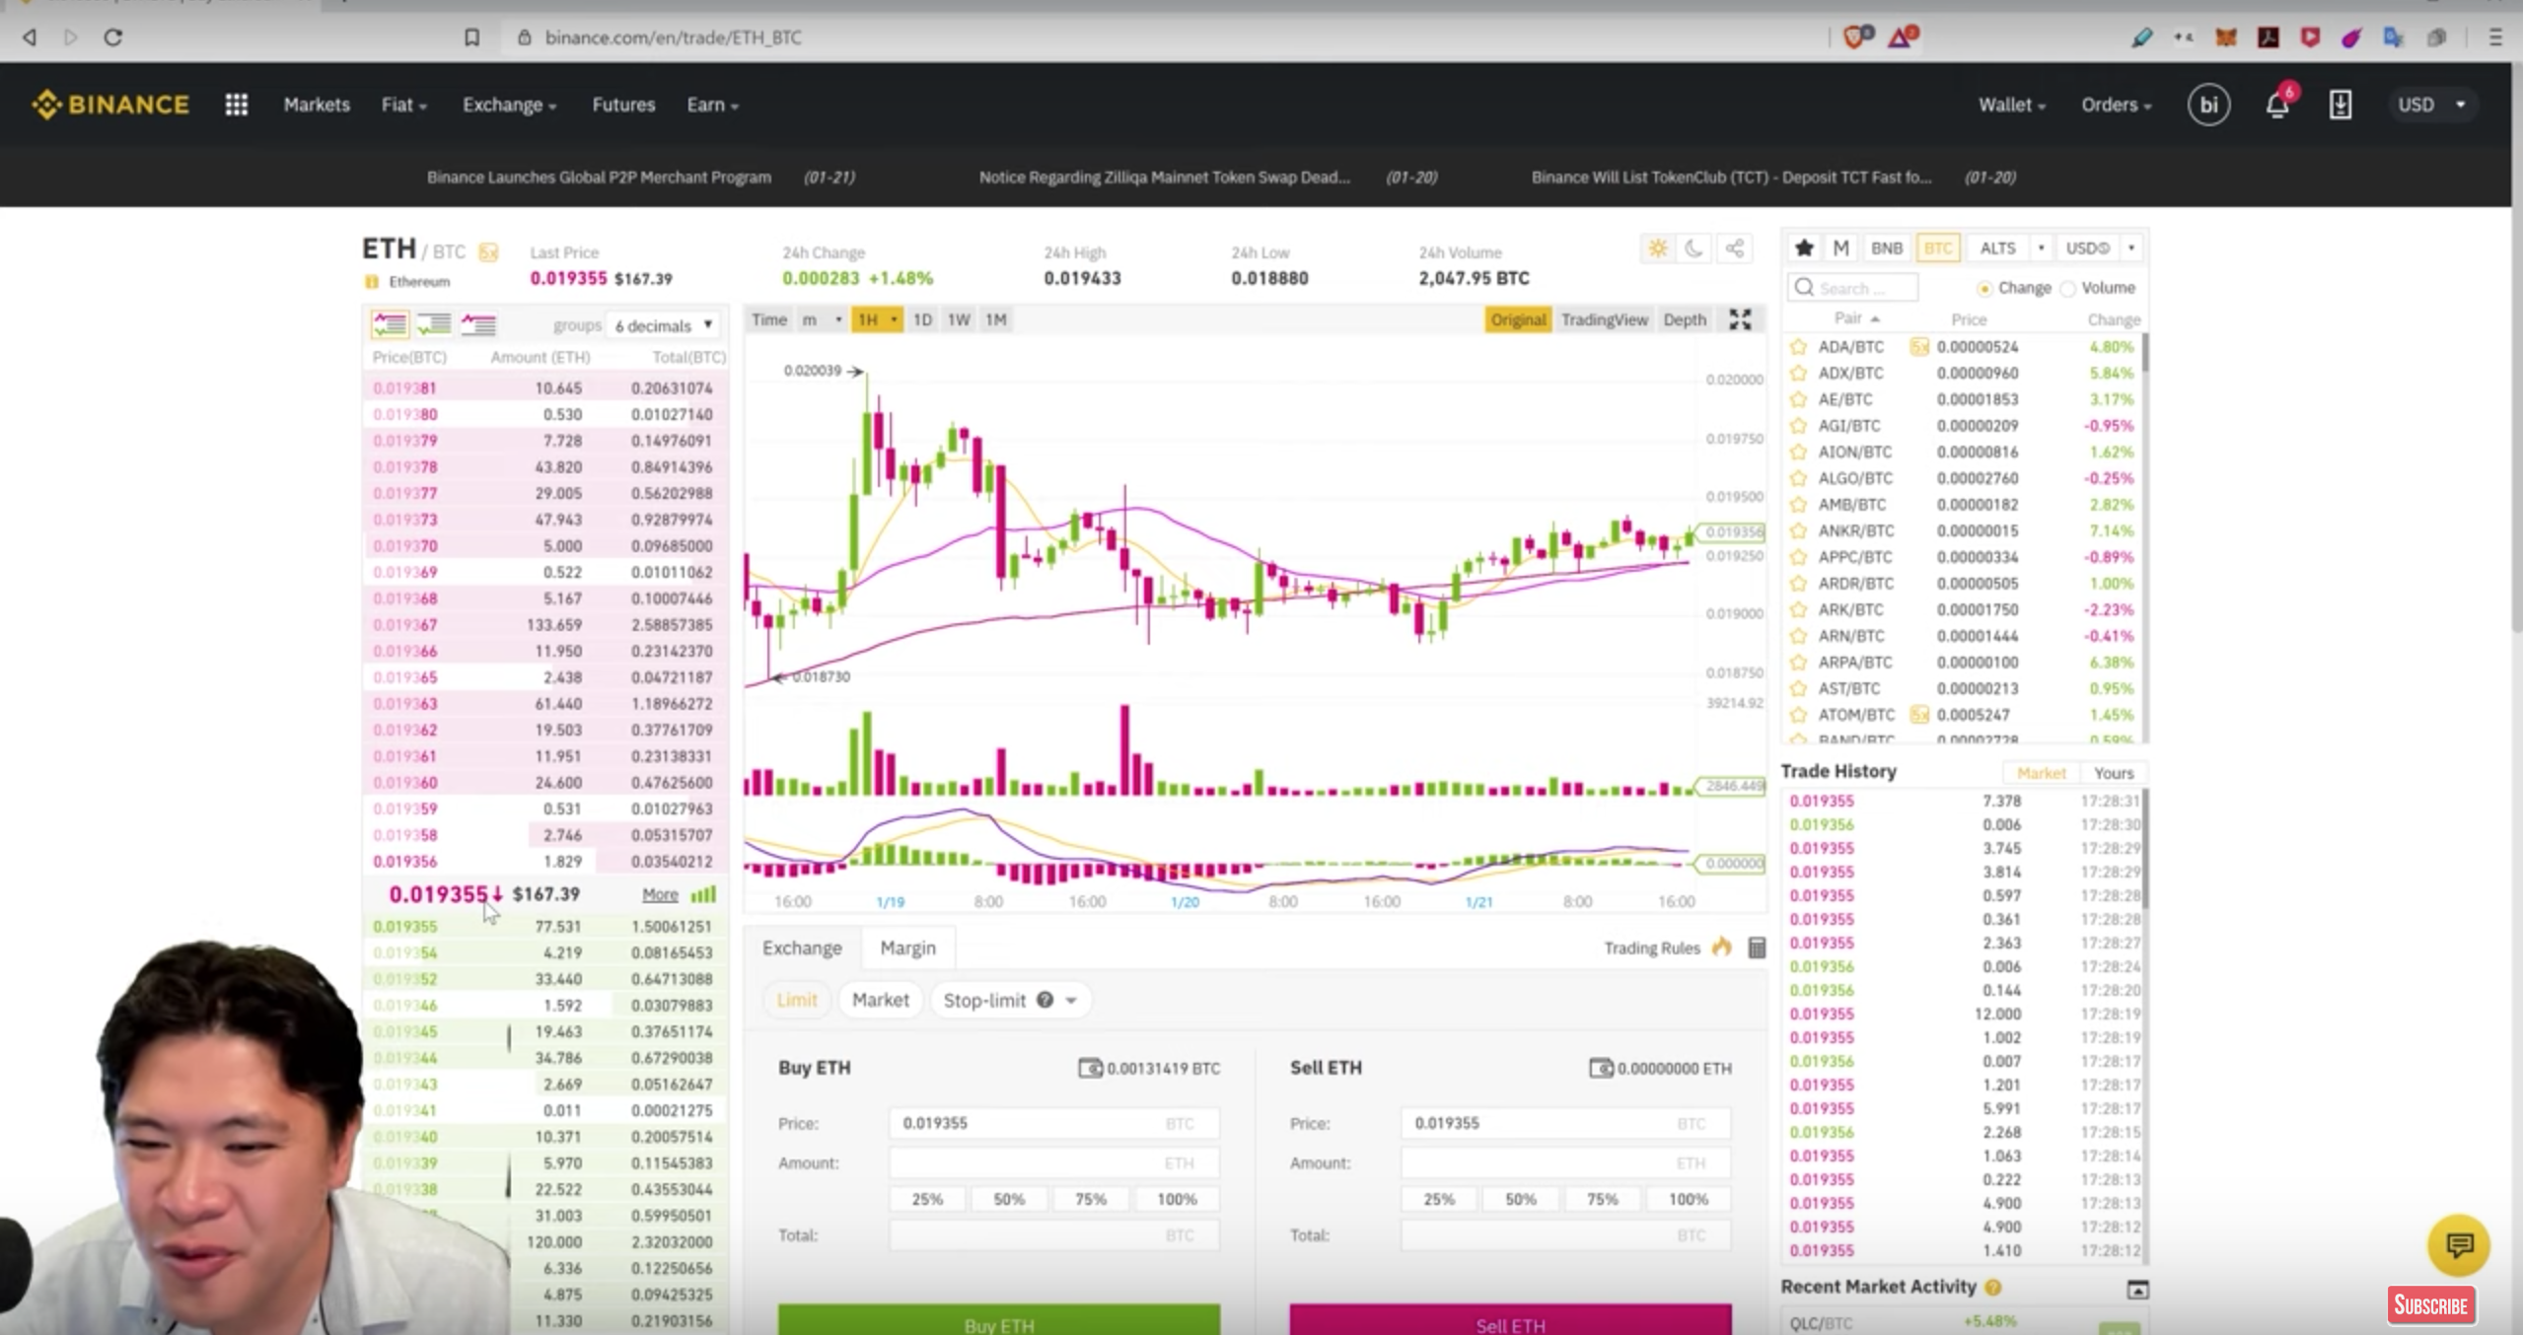Viewport: 2523px width, 1335px height.
Task: Switch to light theme sun icon
Action: coord(1657,248)
